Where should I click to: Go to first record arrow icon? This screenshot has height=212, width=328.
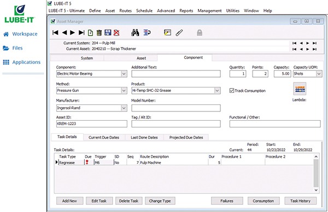pyautogui.click(x=55, y=33)
